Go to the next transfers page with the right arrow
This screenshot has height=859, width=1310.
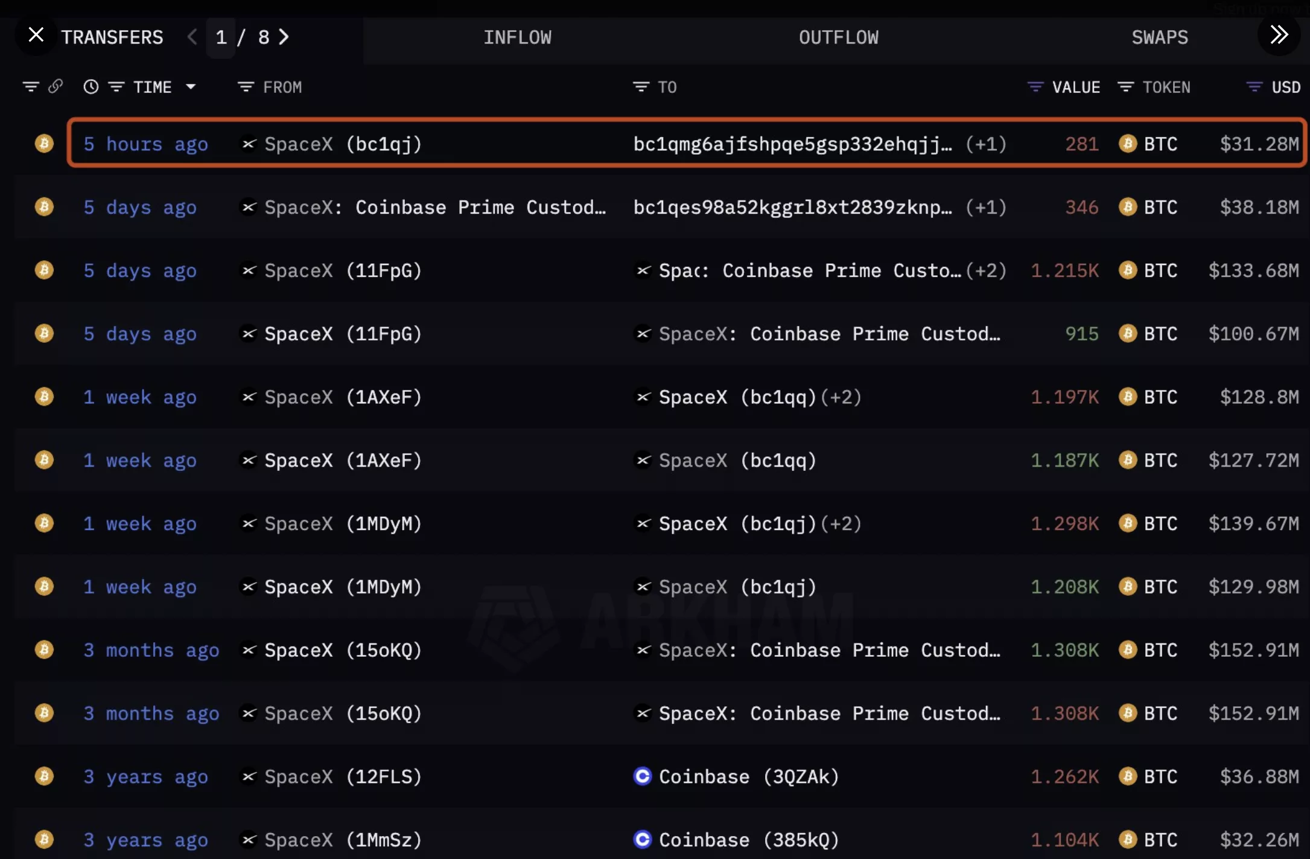click(x=284, y=37)
